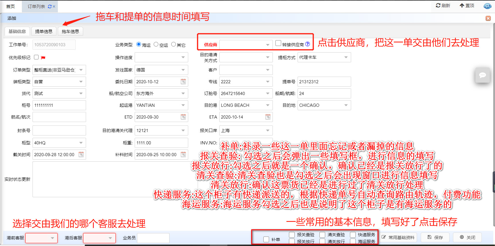This screenshot has width=495, height=246.
Task: Open the floating chat bubble icon
Action: 482,75
